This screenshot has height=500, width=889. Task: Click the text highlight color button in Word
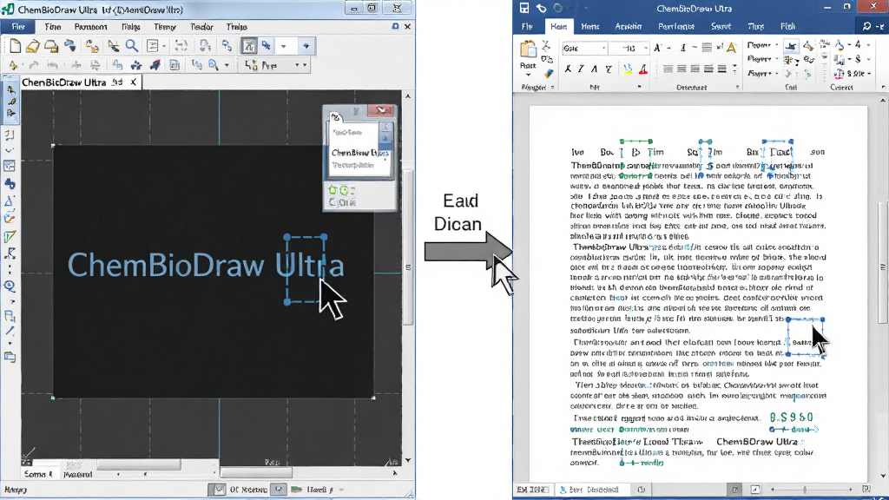(x=628, y=69)
